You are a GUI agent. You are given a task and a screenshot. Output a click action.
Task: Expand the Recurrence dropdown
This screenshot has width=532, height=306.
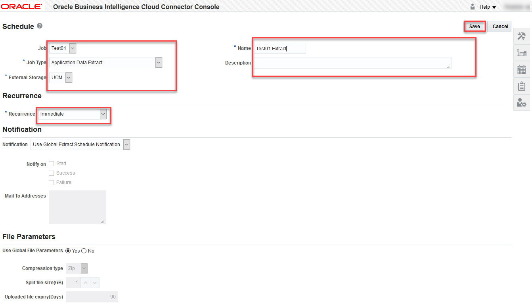[x=103, y=114]
